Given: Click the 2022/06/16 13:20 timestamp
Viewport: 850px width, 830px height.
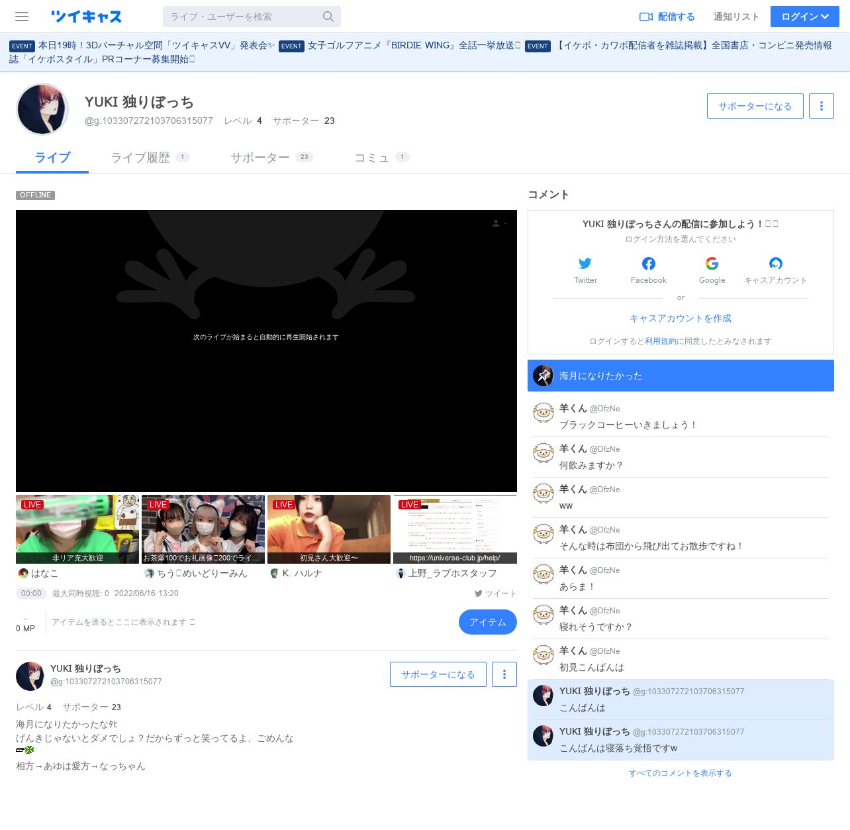Looking at the screenshot, I should 146,594.
